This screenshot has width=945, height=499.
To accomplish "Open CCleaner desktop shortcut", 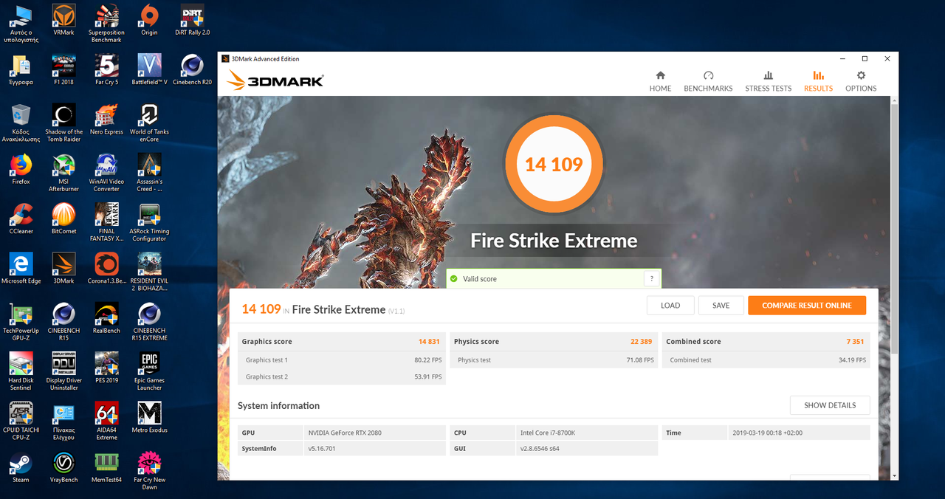I will pos(21,218).
